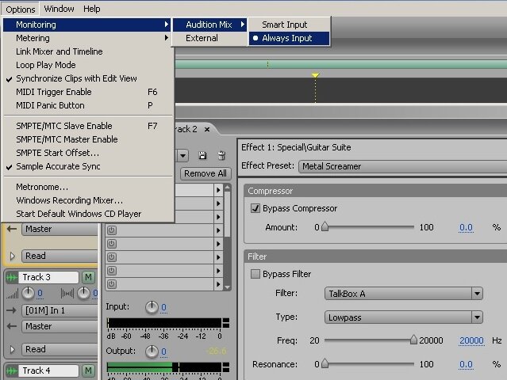Viewport: 507px width, 380px height.
Task: Open the rack preset dropdown arrow
Action: [182, 156]
